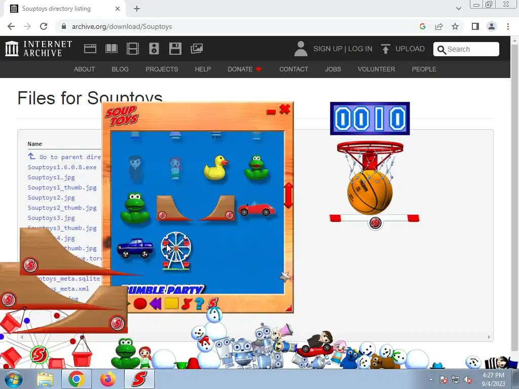Pick the small green frog toy
519x389 pixels.
(256, 168)
